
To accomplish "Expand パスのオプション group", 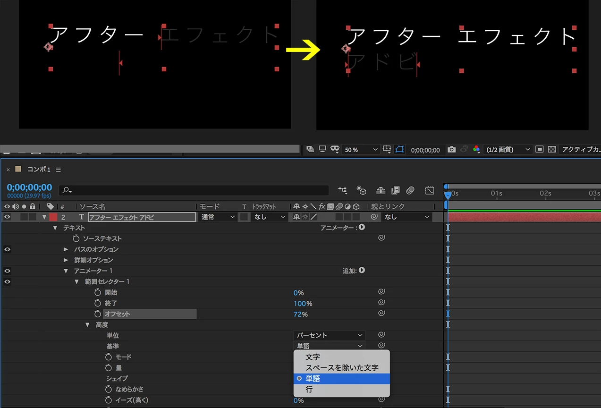I will click(x=66, y=249).
